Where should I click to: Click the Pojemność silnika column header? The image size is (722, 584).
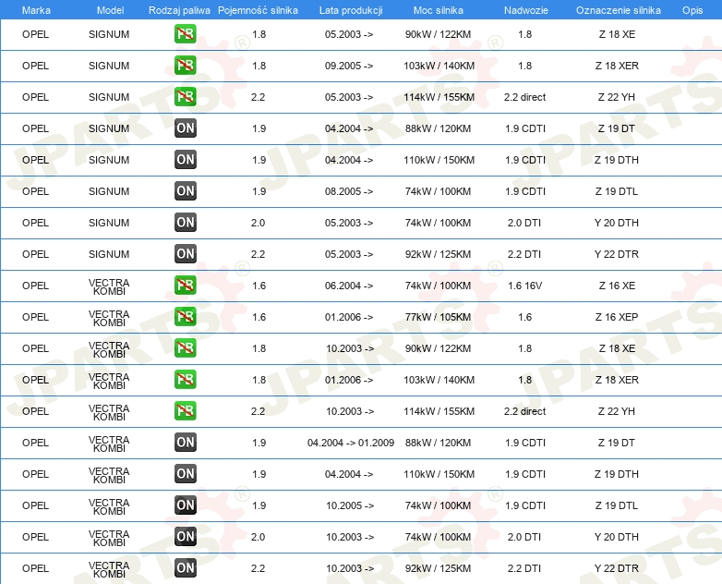tap(258, 10)
